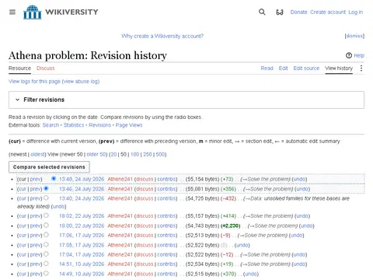Screen dimensions: 373x280
Task: Open the Help icon link
Action: [355, 55]
